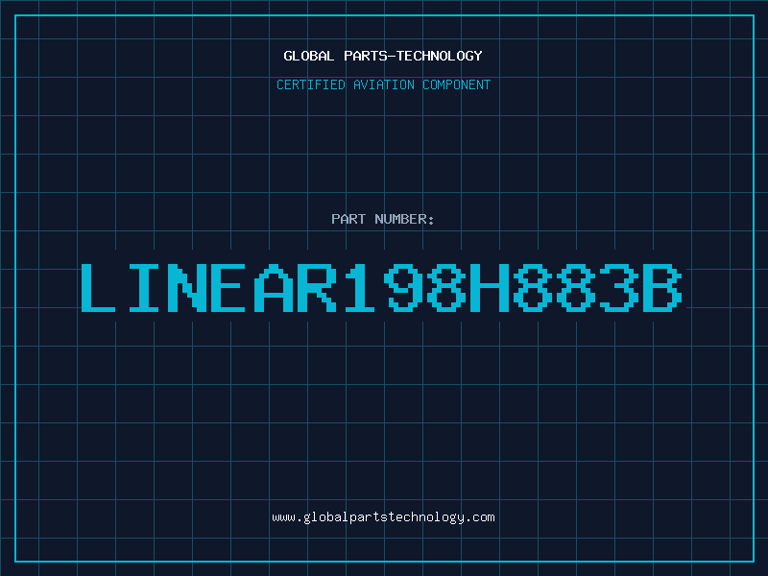
Task: Select the CERTIFIED AVIATION COMPONENT subtitle
Action: [383, 84]
